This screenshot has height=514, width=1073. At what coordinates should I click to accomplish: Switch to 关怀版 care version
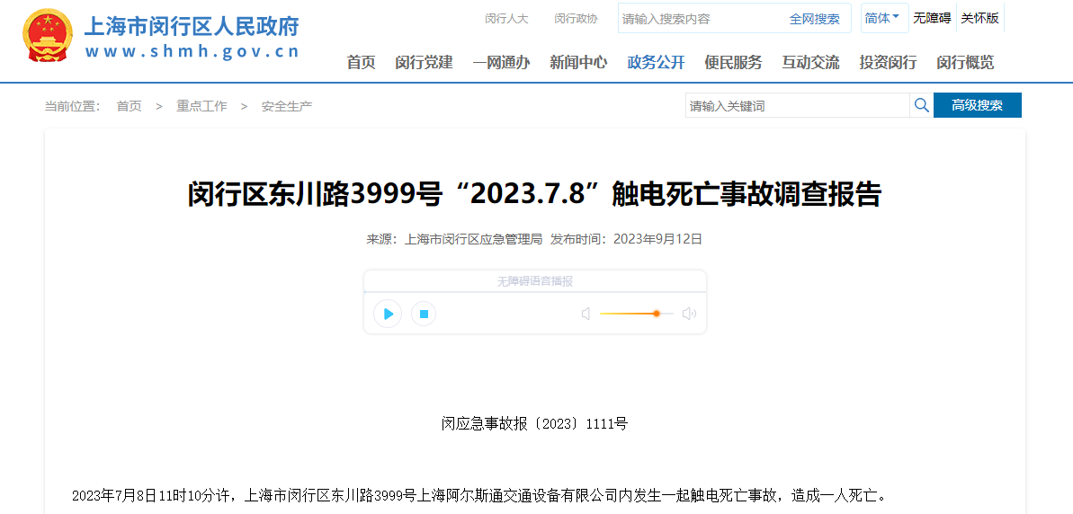979,18
